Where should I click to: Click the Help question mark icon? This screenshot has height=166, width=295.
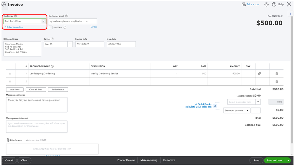coord(274,4)
